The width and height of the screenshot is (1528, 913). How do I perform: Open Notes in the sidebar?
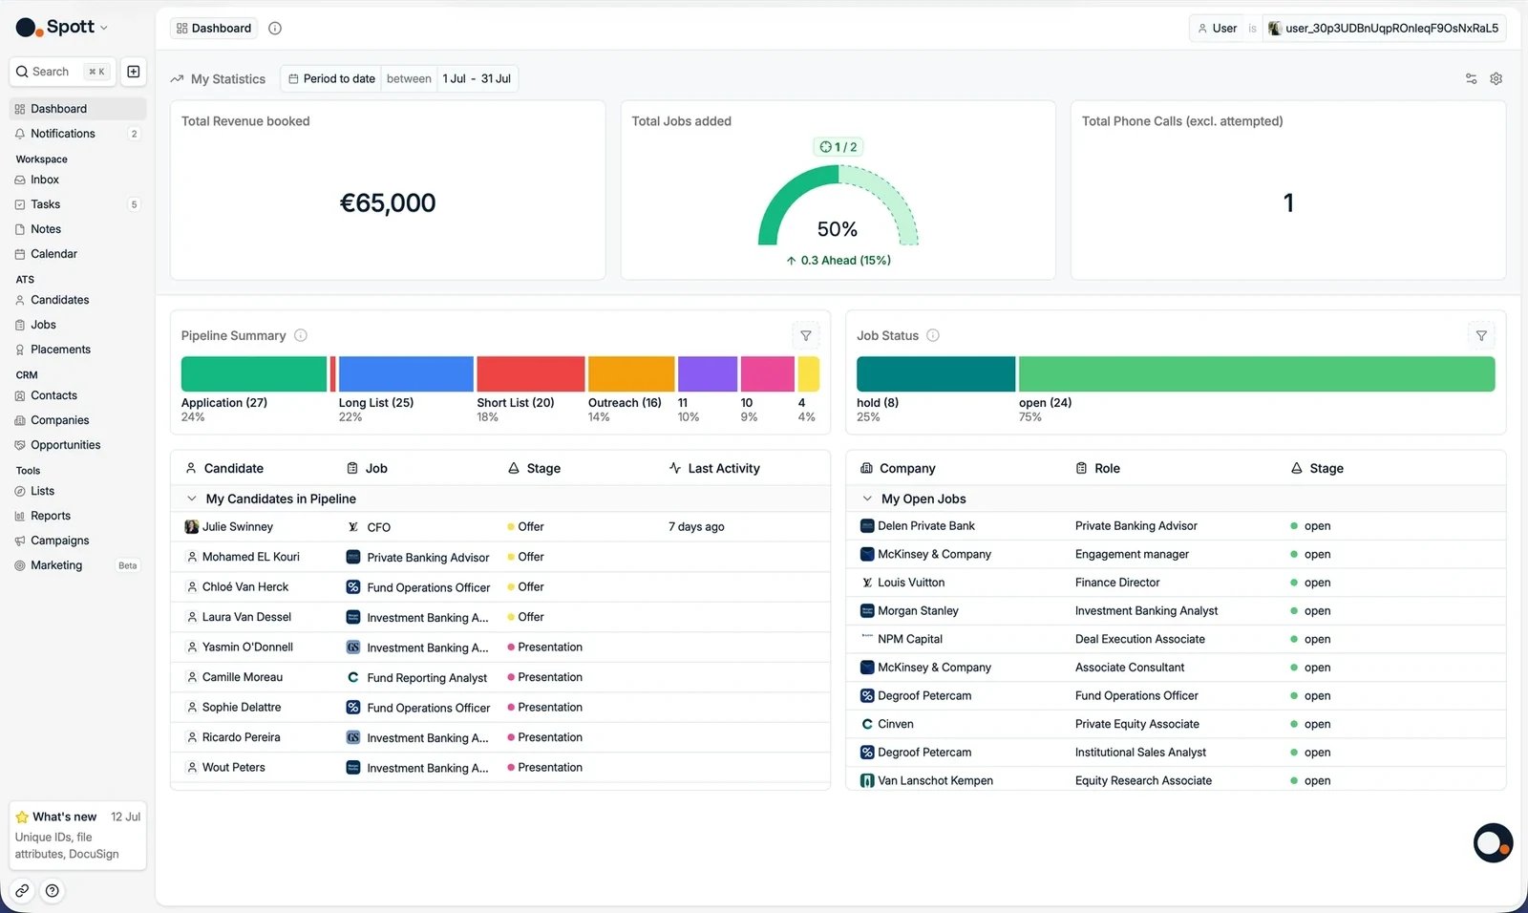pos(77,229)
